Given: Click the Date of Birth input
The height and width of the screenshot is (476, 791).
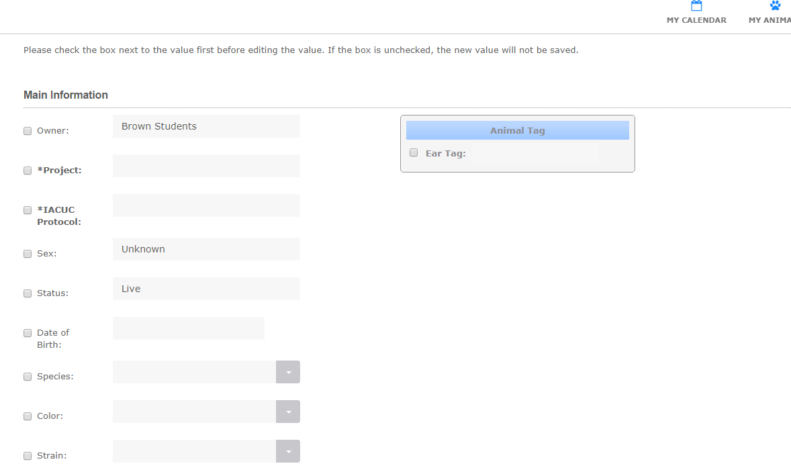Looking at the screenshot, I should tap(189, 328).
